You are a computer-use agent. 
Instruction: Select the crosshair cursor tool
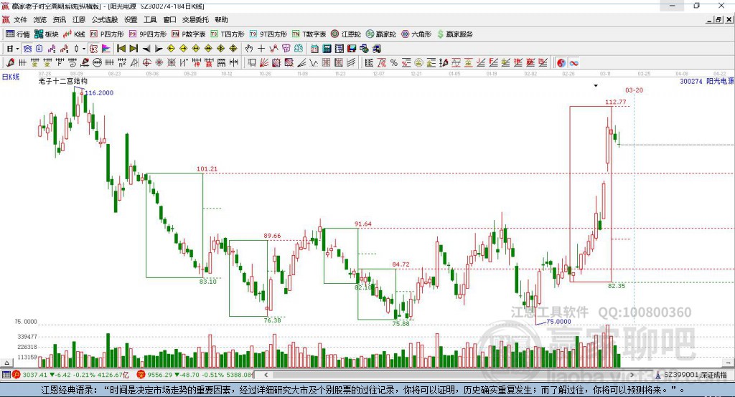click(261, 49)
